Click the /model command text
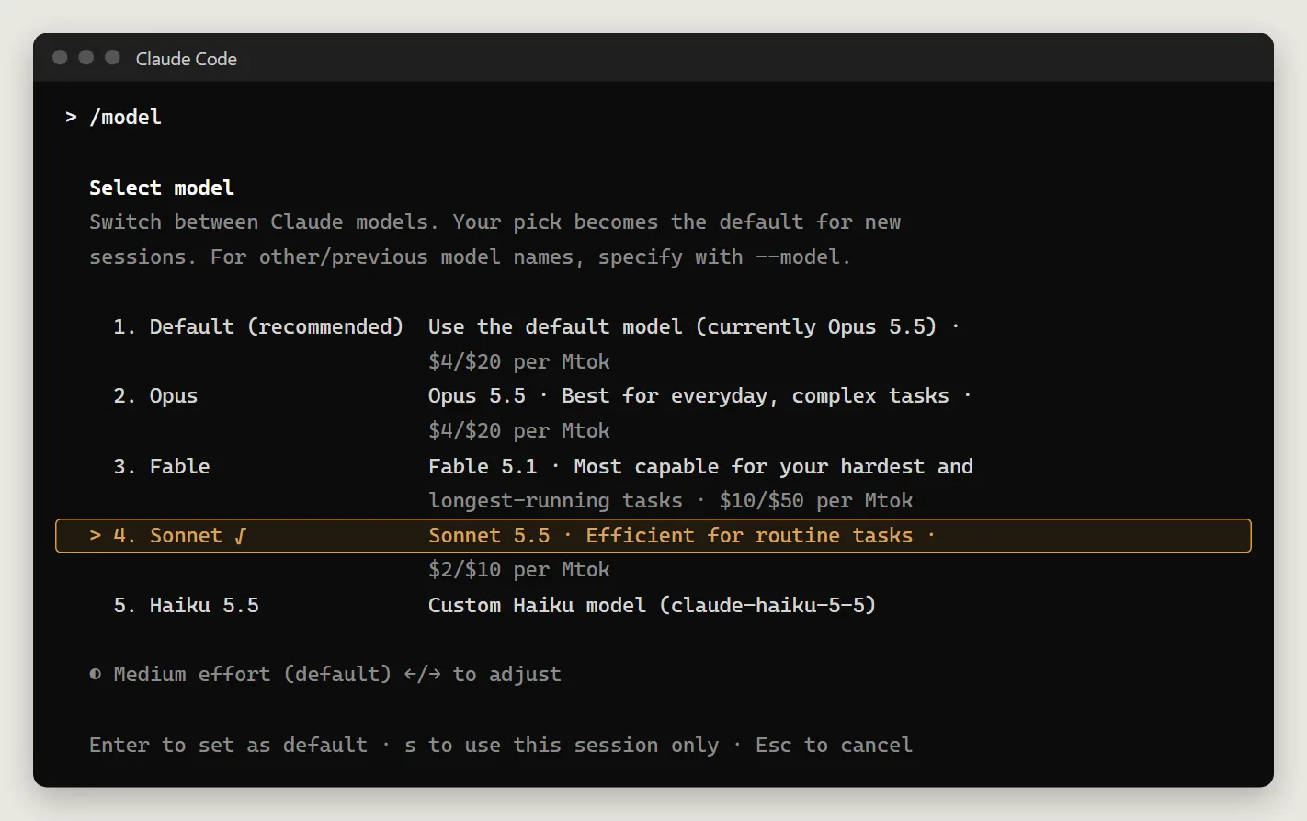This screenshot has height=821, width=1307. [125, 118]
